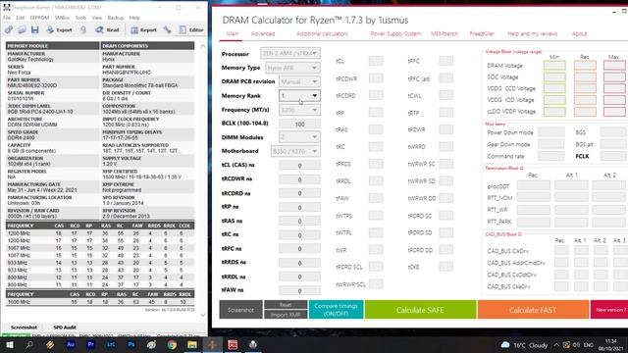Open the Power Supply System tab
This screenshot has height=353, width=628.
[395, 34]
